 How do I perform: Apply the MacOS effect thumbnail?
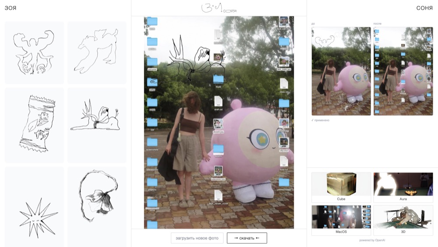[x=341, y=217]
